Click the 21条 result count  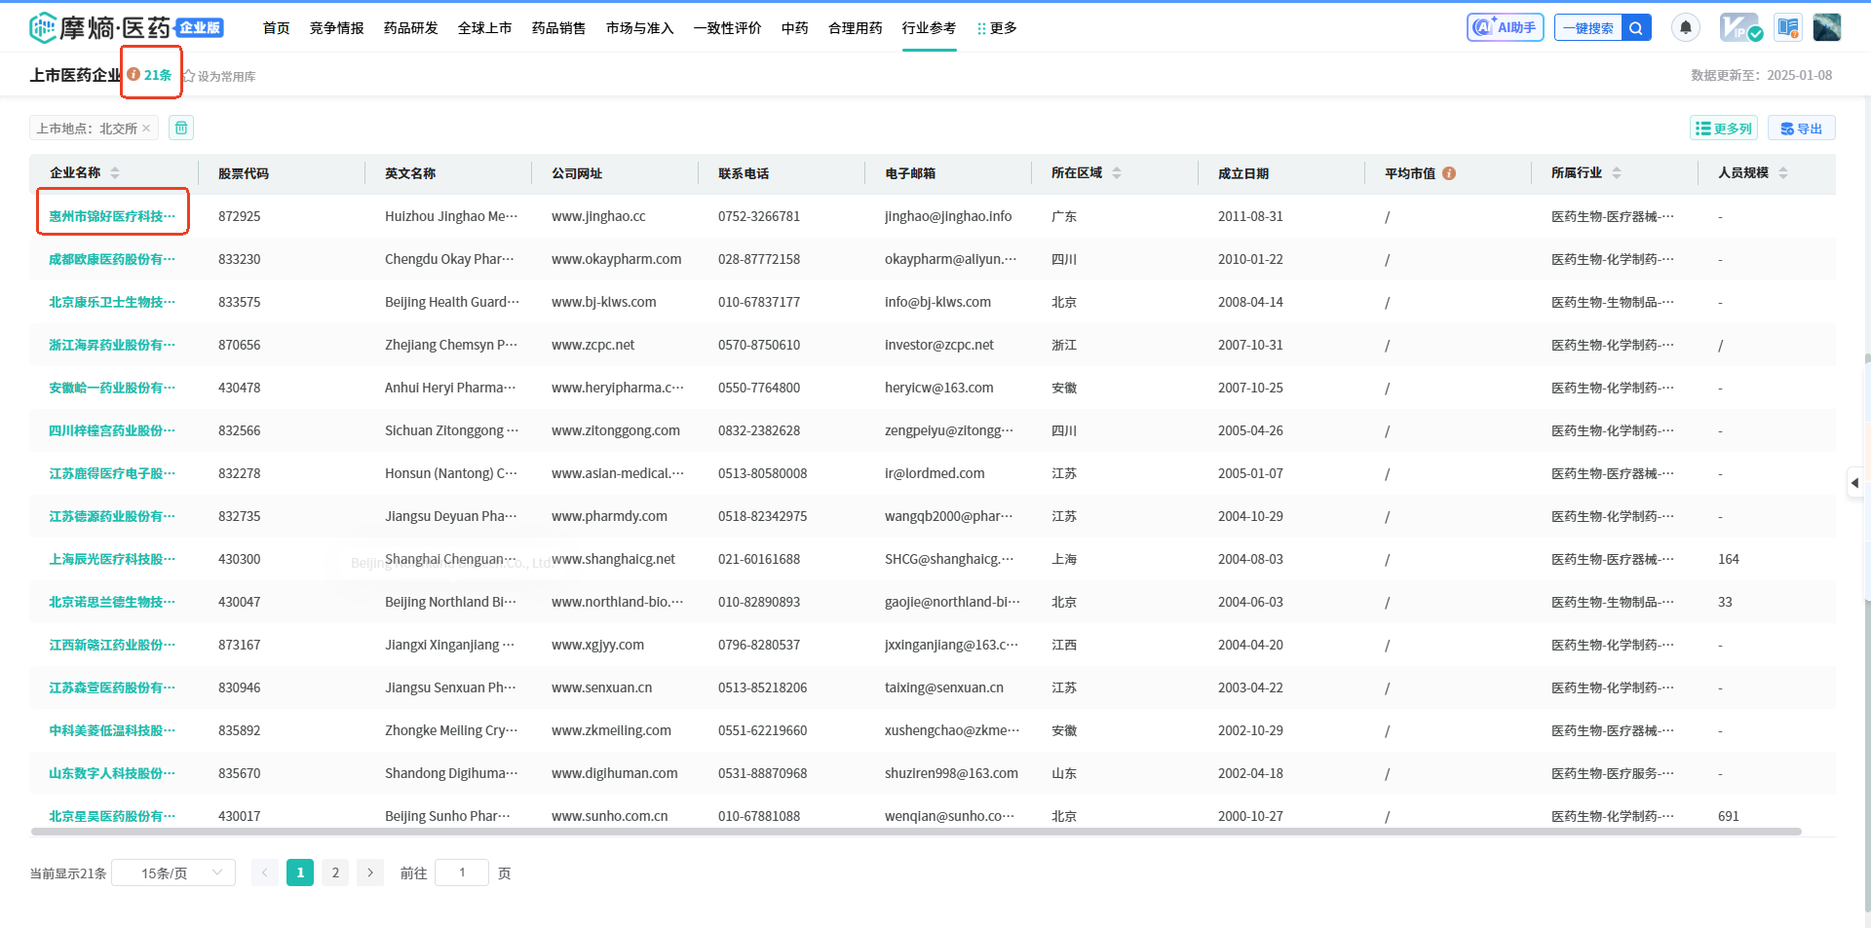click(x=158, y=75)
